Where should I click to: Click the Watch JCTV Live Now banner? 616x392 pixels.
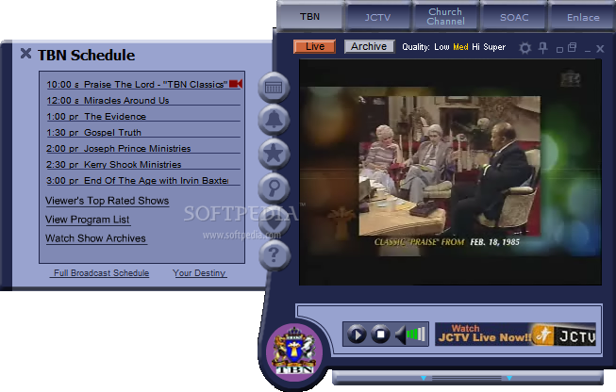(x=515, y=335)
